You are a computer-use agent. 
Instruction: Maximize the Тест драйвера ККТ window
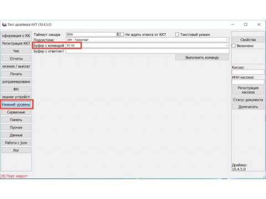tap(245, 24)
